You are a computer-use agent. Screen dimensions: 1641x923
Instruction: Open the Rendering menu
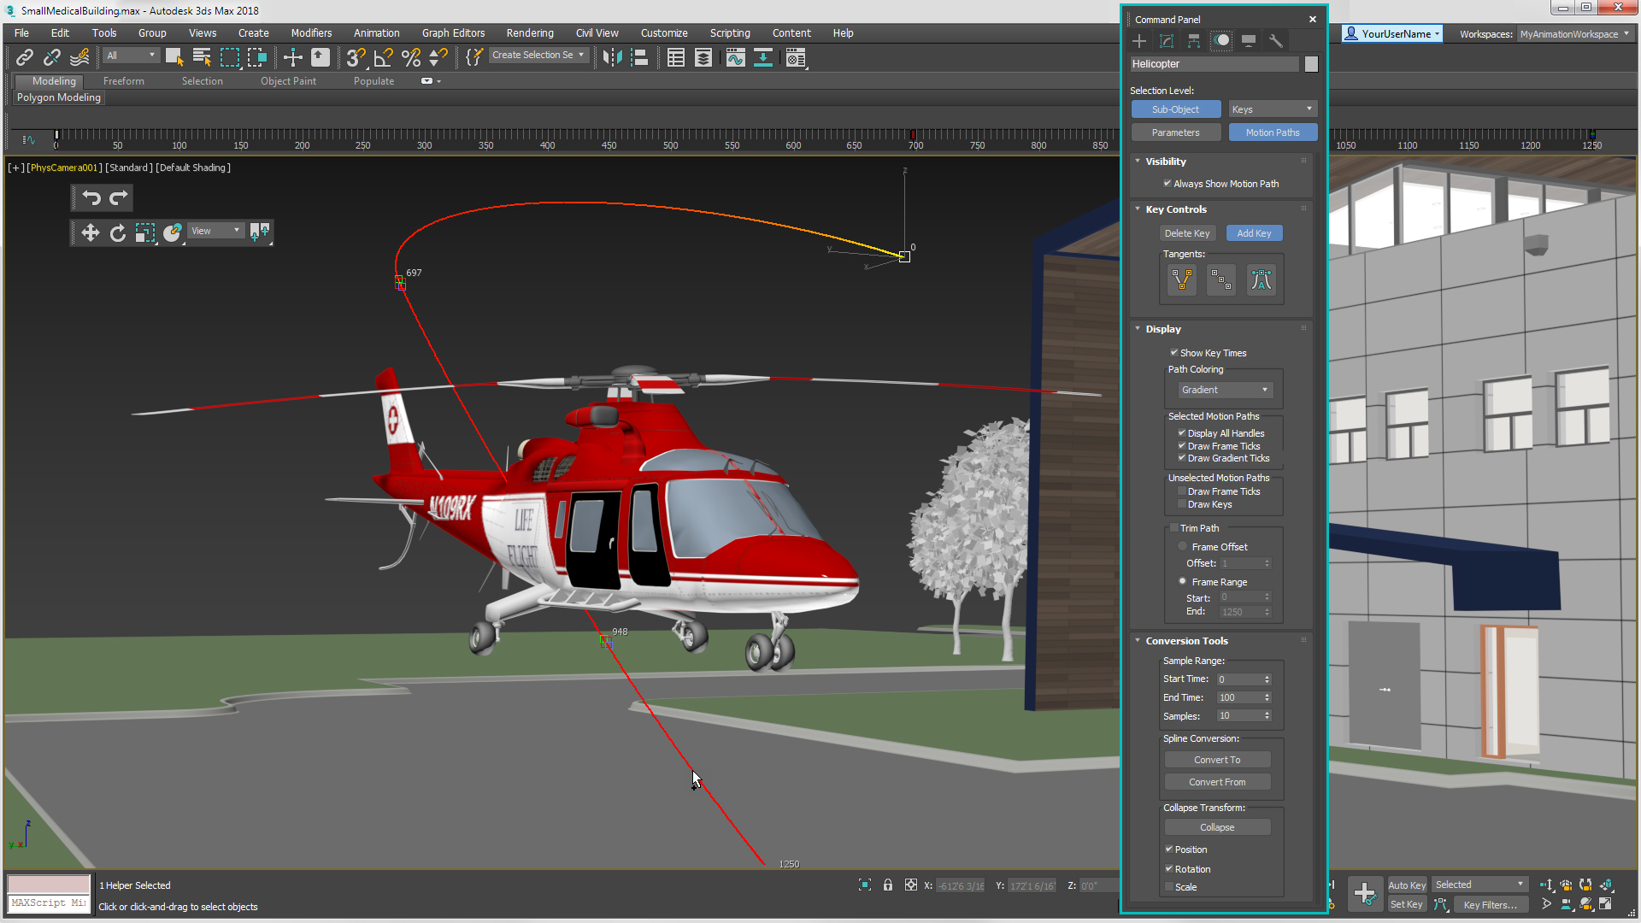(527, 32)
